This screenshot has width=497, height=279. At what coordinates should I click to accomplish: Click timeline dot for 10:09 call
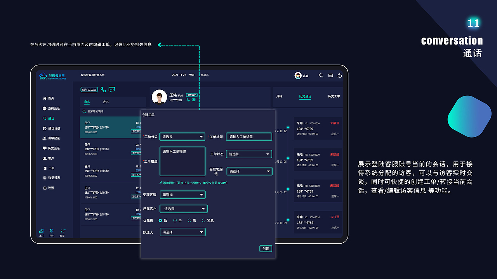point(288,219)
